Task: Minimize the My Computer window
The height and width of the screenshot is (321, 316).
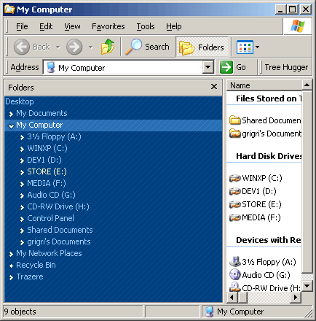Action: coord(281,9)
